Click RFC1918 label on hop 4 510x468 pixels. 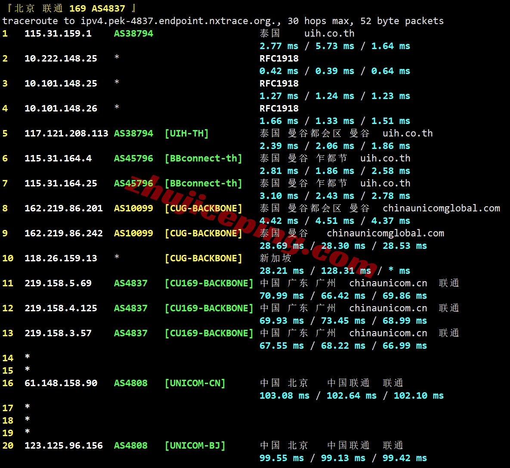pyautogui.click(x=279, y=108)
